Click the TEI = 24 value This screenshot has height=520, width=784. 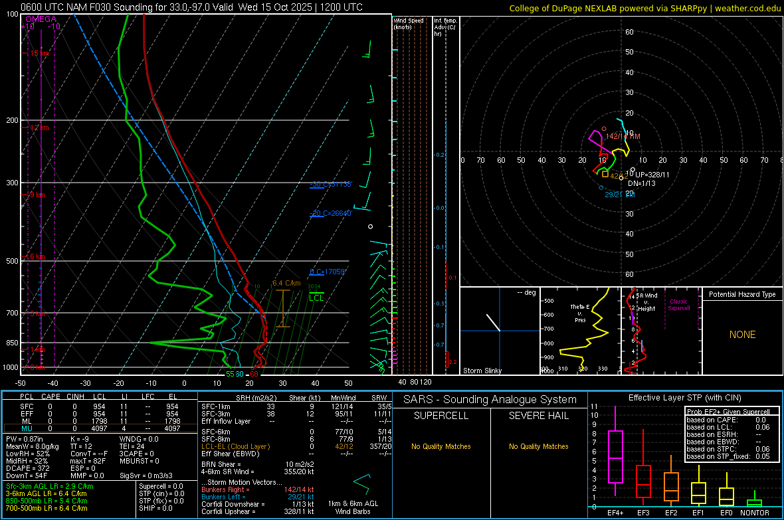pos(132,446)
